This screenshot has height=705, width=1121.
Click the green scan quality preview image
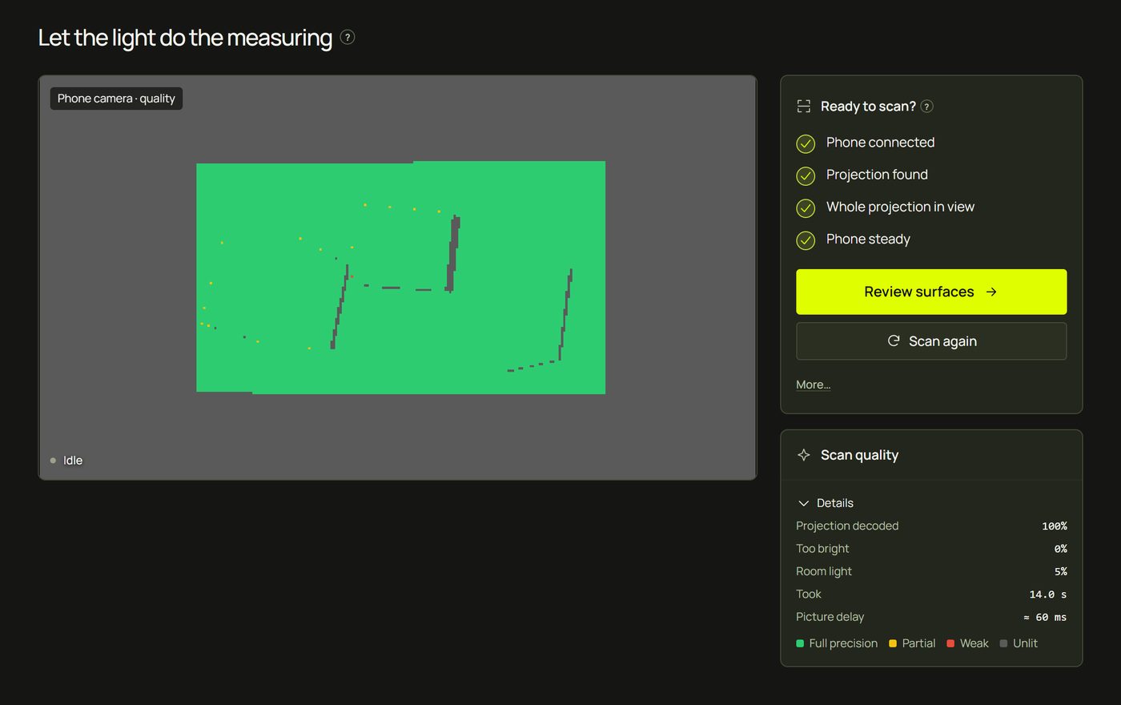coord(400,277)
